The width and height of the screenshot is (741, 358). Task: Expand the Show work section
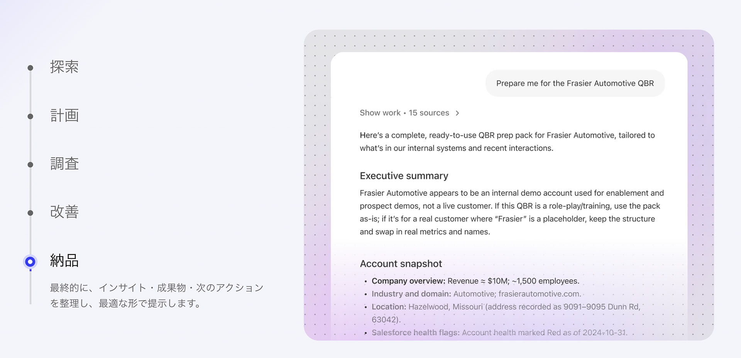click(x=380, y=113)
